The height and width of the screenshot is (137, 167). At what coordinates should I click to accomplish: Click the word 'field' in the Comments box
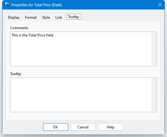pyautogui.click(x=50, y=35)
